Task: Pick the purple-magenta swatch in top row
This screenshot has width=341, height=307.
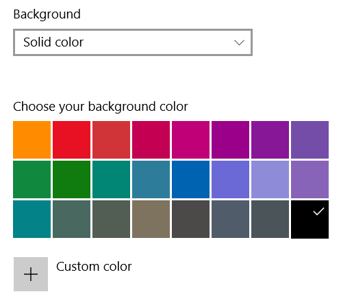Action: coord(230,139)
